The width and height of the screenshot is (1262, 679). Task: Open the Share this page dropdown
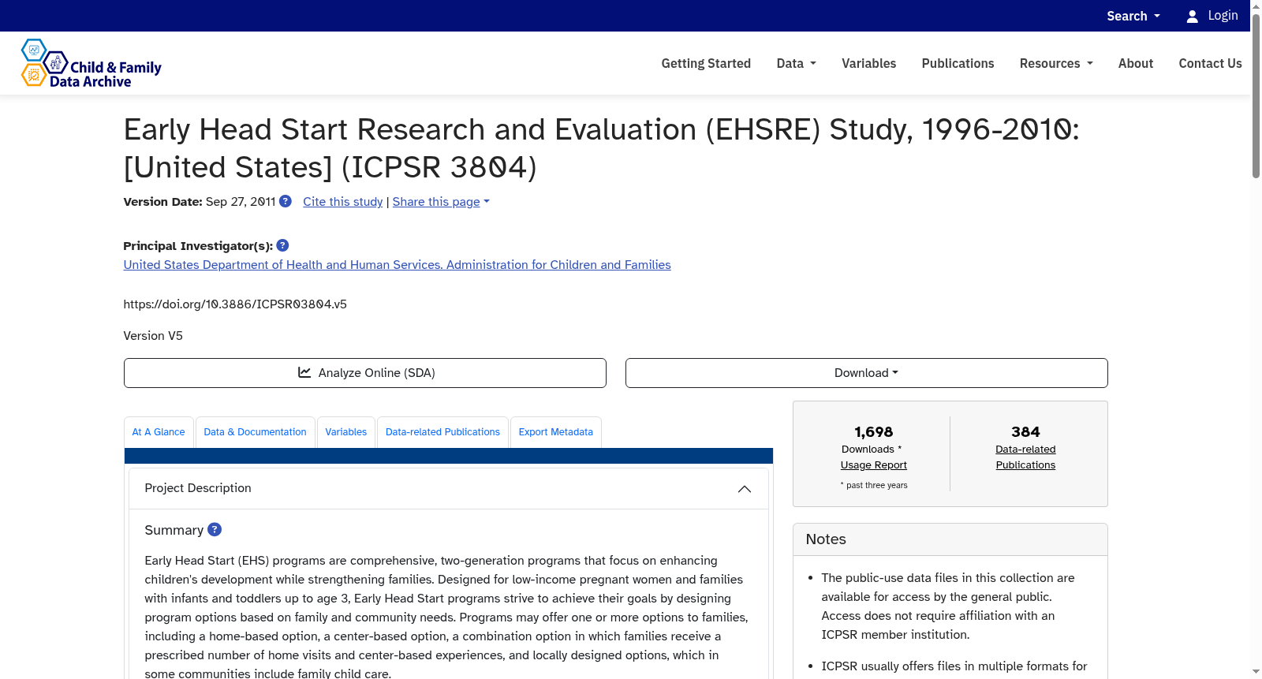441,202
